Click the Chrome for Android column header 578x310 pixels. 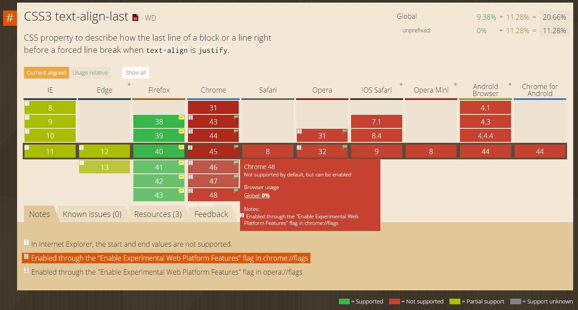pos(540,90)
